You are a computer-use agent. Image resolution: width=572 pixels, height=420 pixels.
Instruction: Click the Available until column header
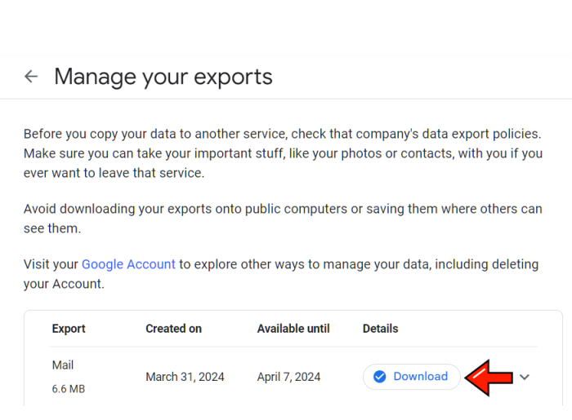[293, 329]
